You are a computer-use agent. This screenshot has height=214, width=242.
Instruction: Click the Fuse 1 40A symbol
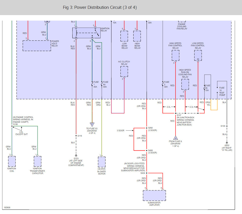pyautogui.click(x=92, y=84)
